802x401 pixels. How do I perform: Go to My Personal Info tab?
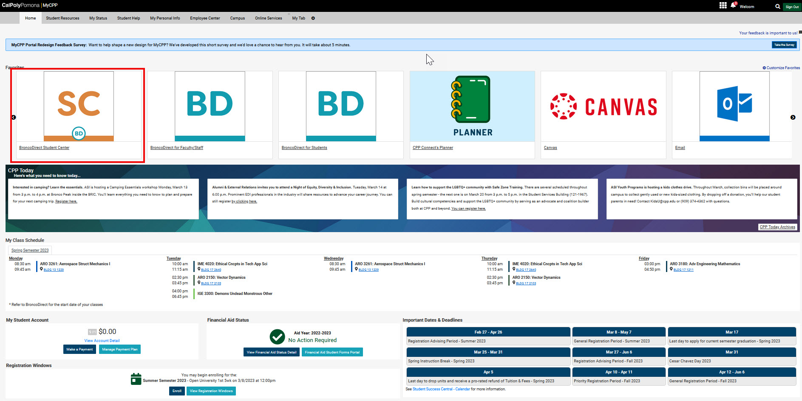165,18
